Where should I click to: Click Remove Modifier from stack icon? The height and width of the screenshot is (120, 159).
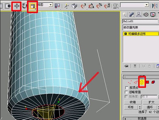coord(150,66)
